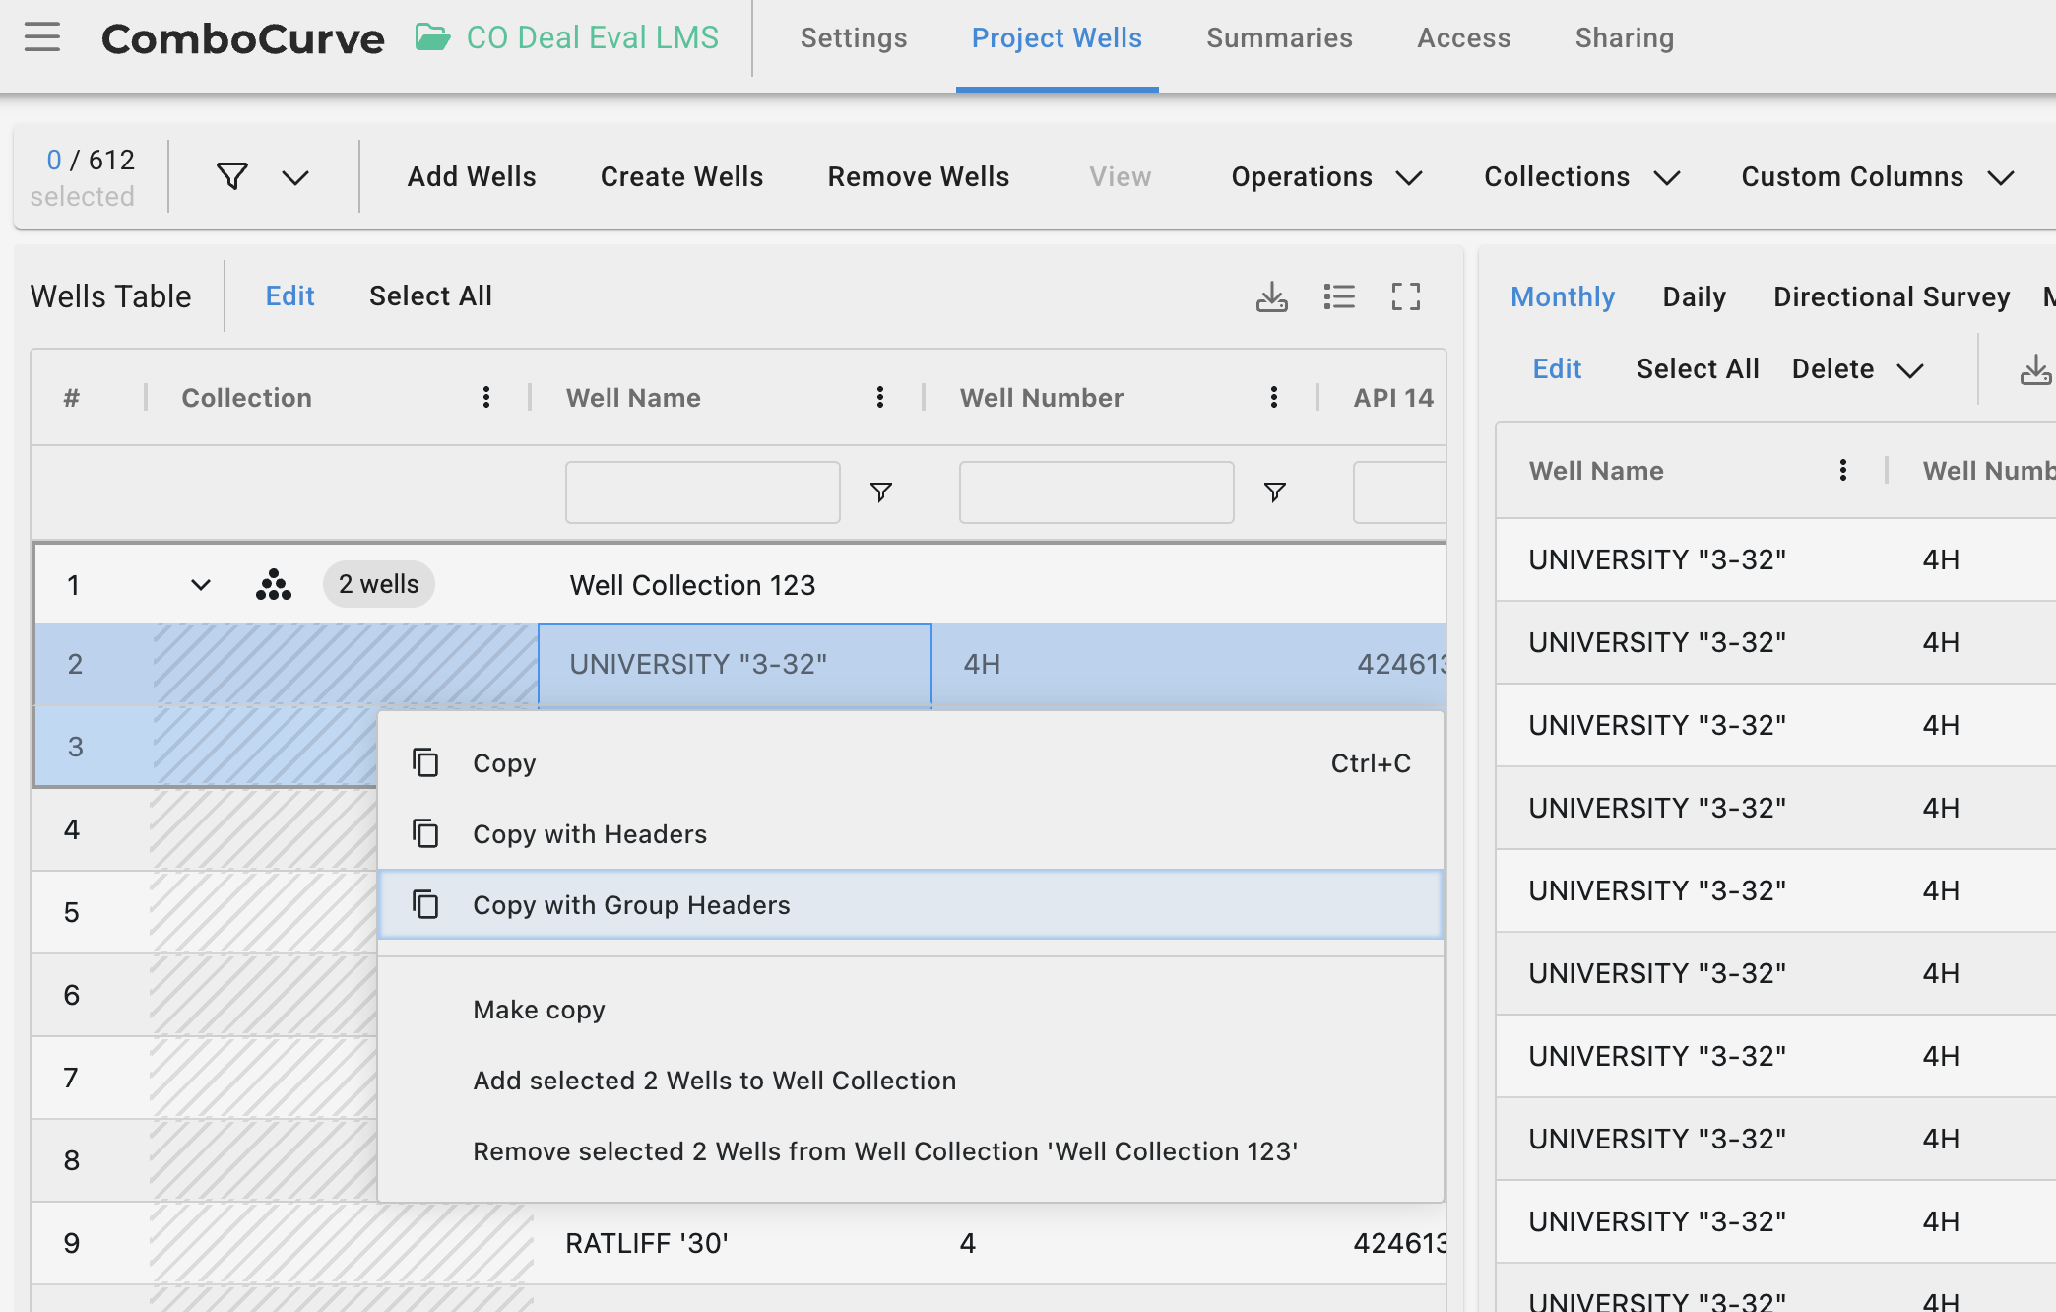Choose Copy with Group Headers

[x=631, y=905]
